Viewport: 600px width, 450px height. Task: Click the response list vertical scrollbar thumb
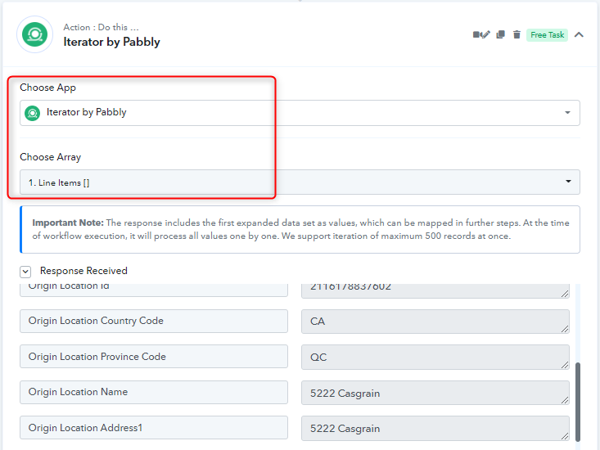[577, 402]
